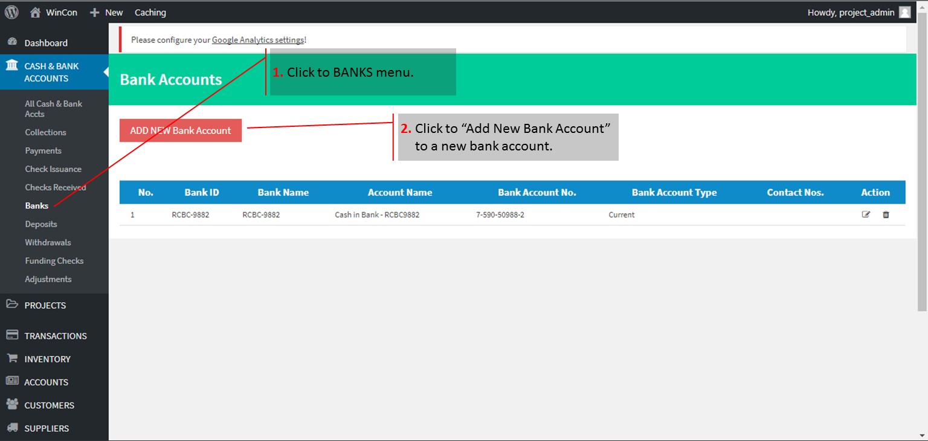Select Check Issuance in sidebar

coord(53,169)
